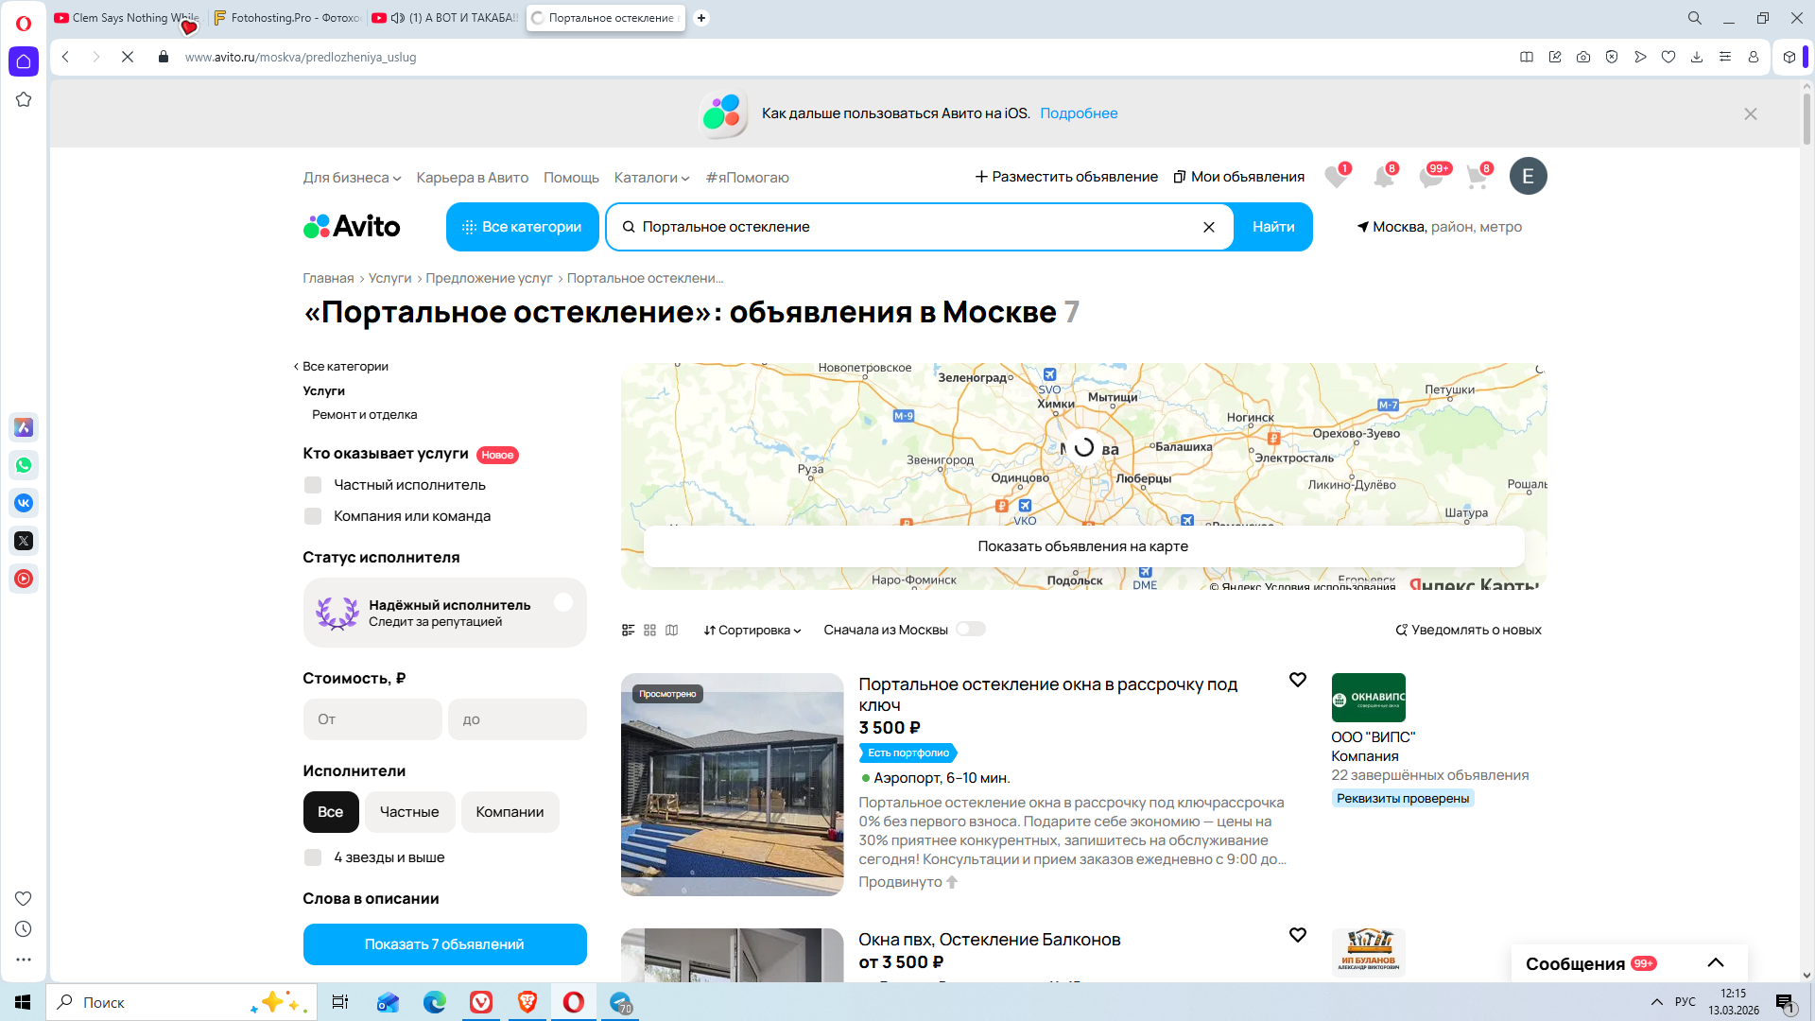Toggle Сначала из Москвы switch
The image size is (1815, 1021).
[970, 630]
